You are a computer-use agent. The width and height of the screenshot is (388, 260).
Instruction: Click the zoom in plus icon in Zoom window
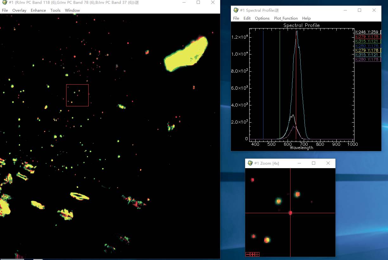click(x=252, y=254)
